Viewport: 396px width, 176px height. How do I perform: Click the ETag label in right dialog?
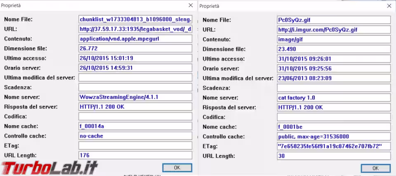210,146
